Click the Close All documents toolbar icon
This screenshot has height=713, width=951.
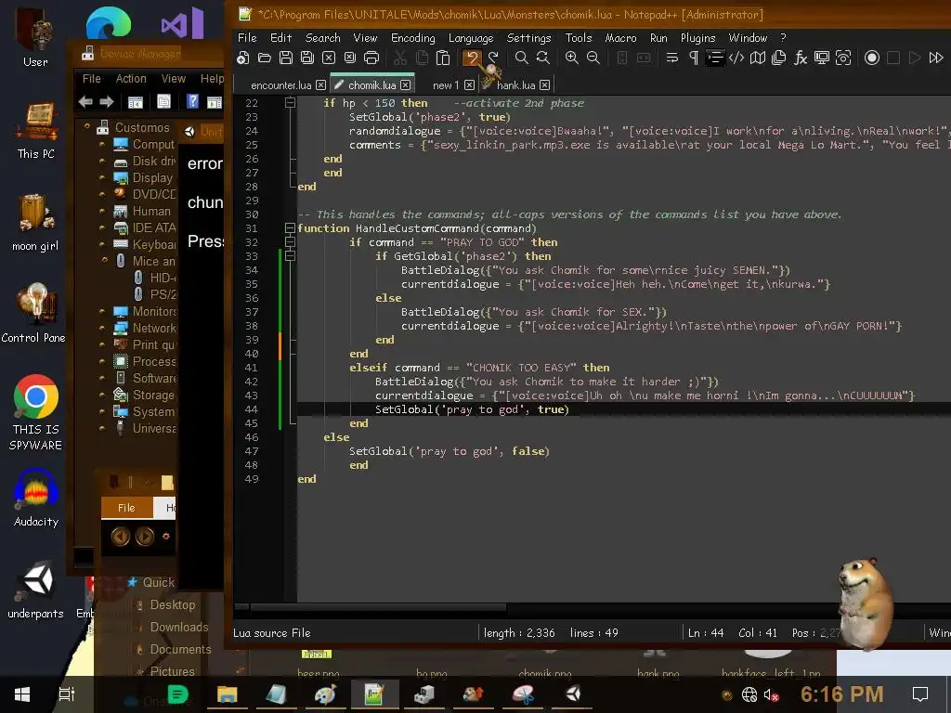pos(350,58)
